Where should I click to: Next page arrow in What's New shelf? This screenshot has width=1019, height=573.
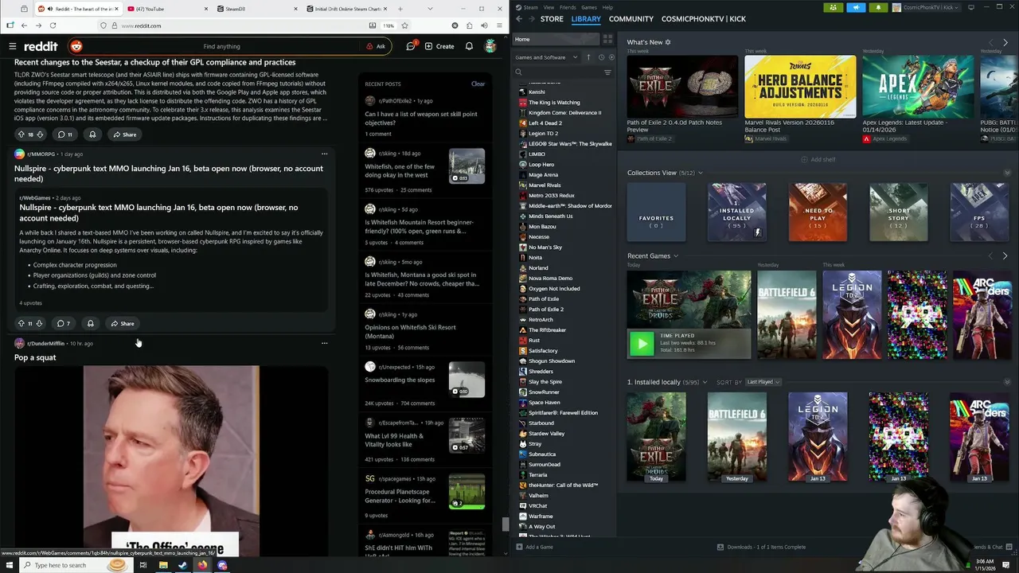(1005, 42)
